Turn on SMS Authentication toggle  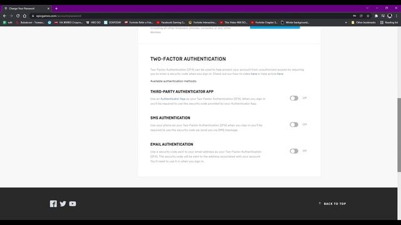pyautogui.click(x=294, y=124)
